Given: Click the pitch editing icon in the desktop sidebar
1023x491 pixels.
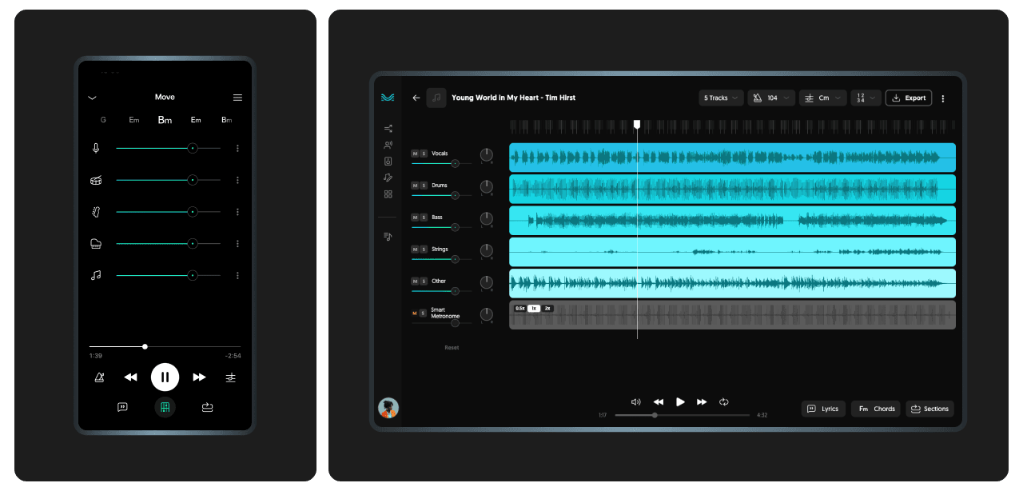Looking at the screenshot, I should 388,178.
